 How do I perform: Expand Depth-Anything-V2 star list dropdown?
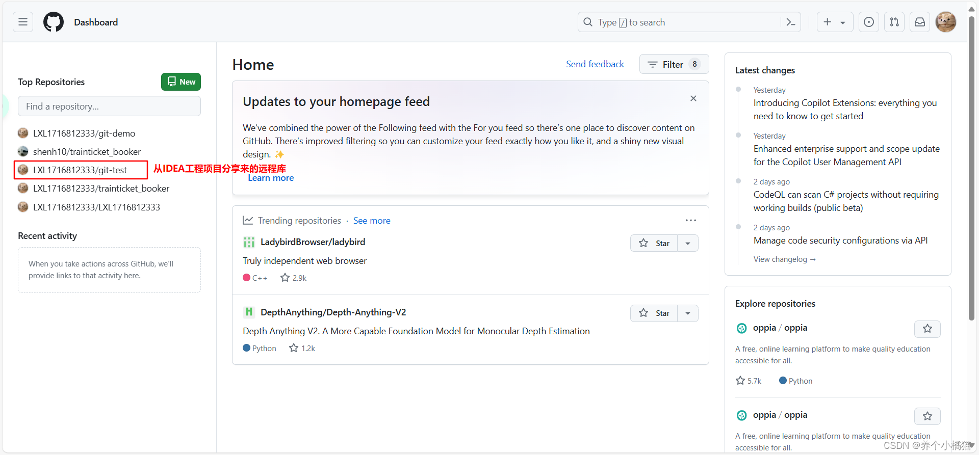click(688, 313)
